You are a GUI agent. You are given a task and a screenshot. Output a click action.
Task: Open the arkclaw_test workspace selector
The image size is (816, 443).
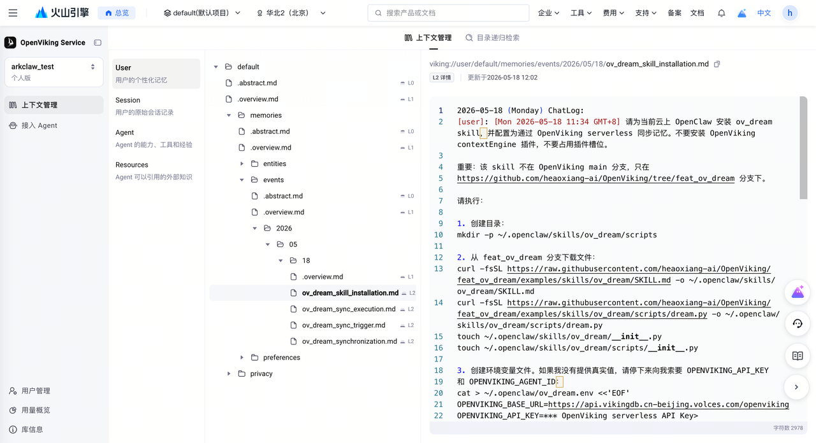pyautogui.click(x=54, y=72)
